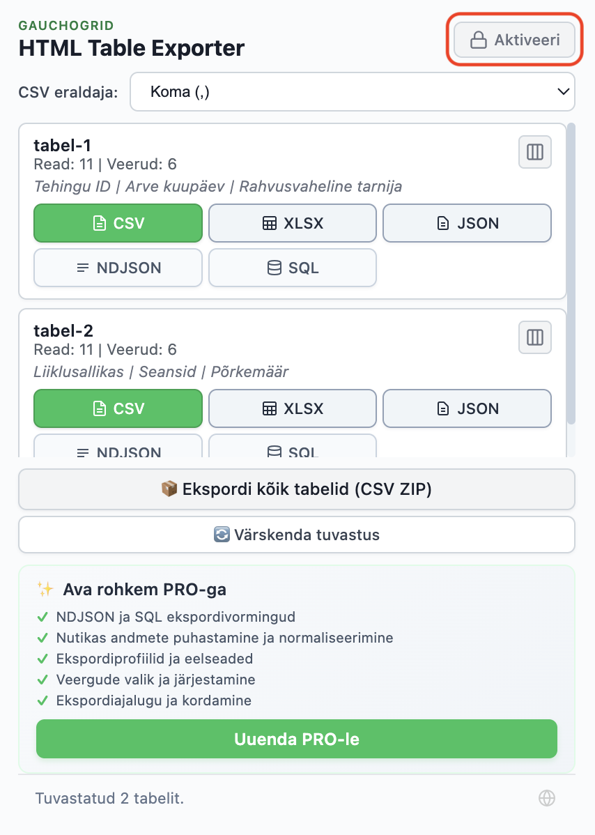The image size is (595, 835).
Task: Export tabel-1 in XLSX format
Action: click(x=292, y=223)
